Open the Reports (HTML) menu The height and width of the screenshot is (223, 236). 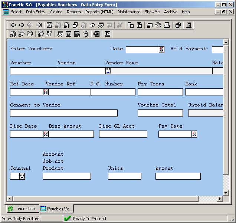point(99,12)
